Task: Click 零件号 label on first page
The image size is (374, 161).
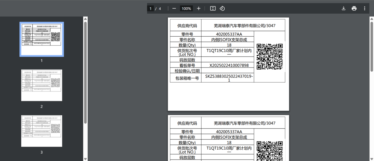Action: [187, 34]
